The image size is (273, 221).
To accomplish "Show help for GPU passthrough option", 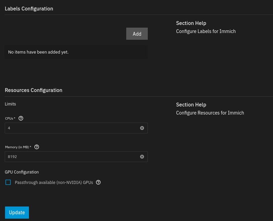I will click(x=98, y=182).
